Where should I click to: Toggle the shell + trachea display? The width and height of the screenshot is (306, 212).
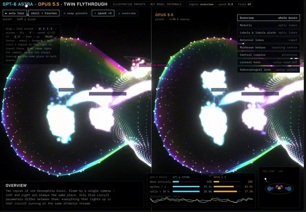click(x=44, y=13)
